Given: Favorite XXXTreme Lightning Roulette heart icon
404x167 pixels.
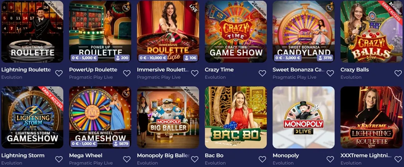Looking at the screenshot, I should (x=398, y=159).
